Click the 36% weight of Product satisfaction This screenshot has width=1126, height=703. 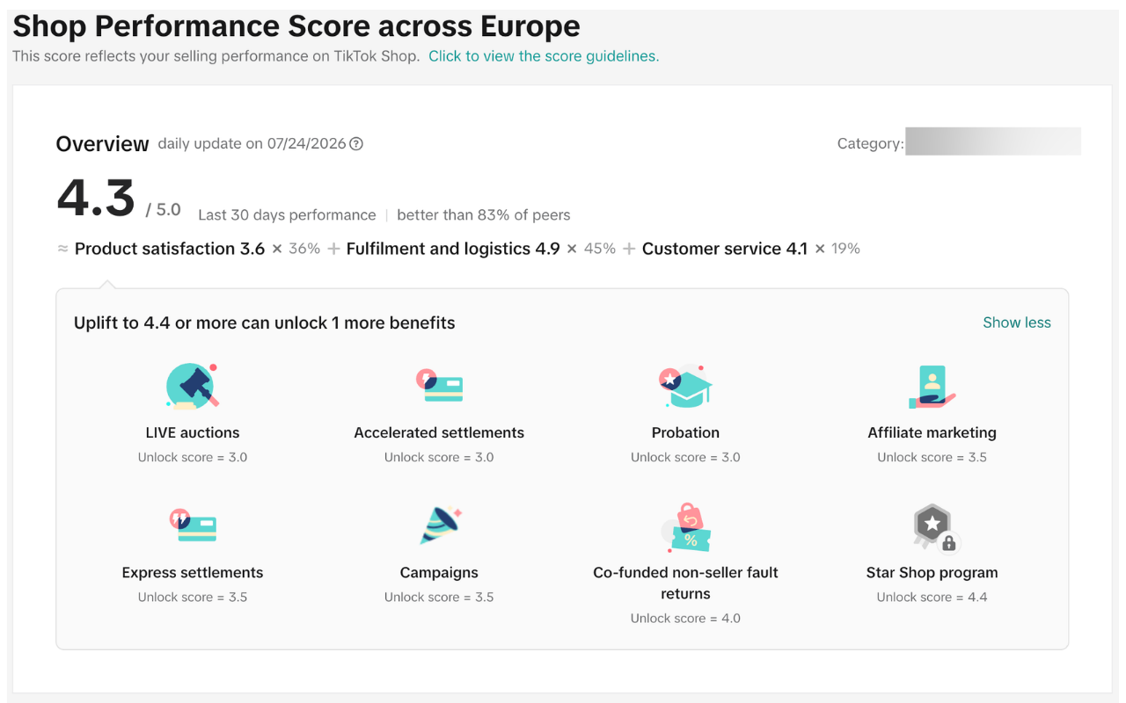click(x=304, y=249)
